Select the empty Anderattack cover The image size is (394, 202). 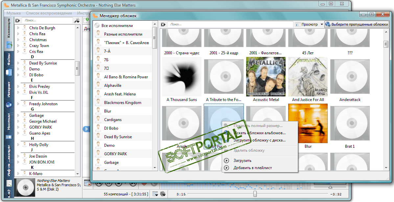click(350, 77)
